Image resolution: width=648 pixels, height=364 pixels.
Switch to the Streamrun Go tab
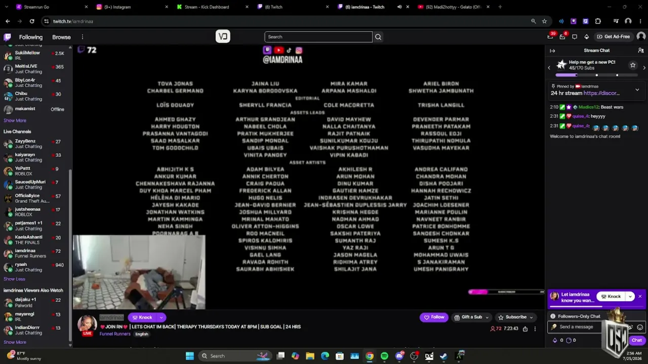tap(51, 7)
